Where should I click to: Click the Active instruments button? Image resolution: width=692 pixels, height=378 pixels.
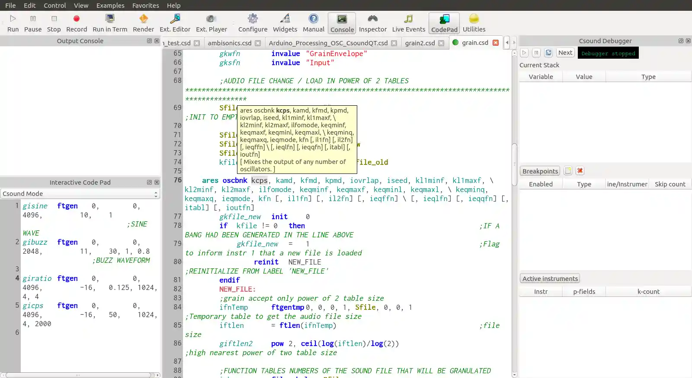tap(550, 278)
